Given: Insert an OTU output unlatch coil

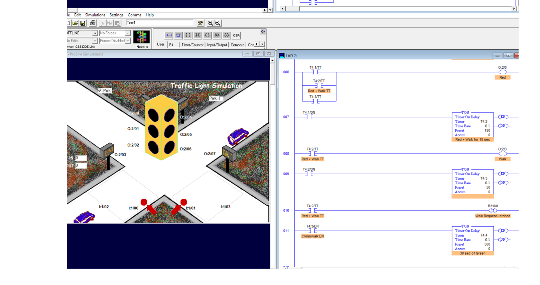Looking at the screenshot, I should tap(227, 35).
